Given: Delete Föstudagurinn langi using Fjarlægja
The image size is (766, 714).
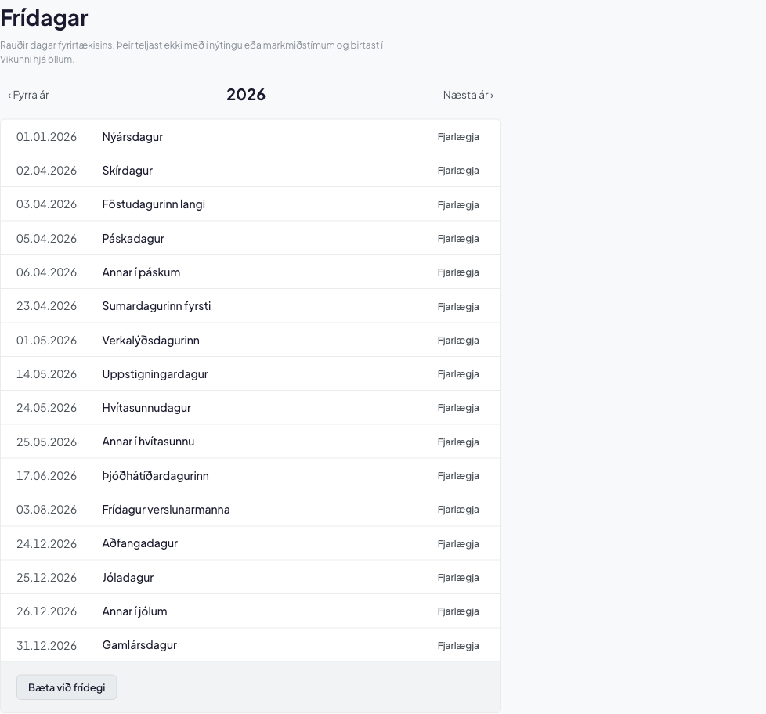Looking at the screenshot, I should pos(457,204).
